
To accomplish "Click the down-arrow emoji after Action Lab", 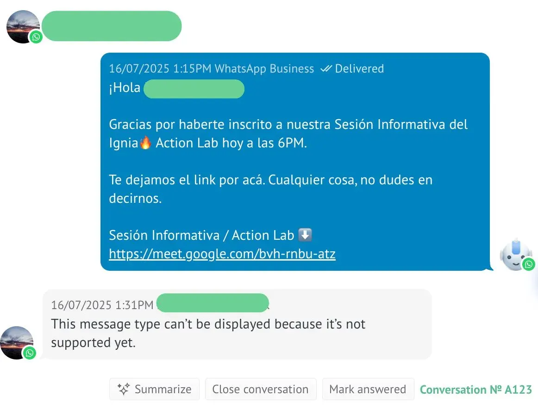I will [305, 235].
